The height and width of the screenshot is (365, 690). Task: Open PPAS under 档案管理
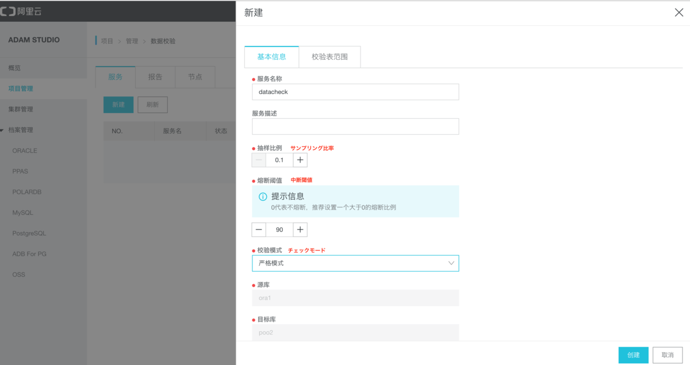20,172
